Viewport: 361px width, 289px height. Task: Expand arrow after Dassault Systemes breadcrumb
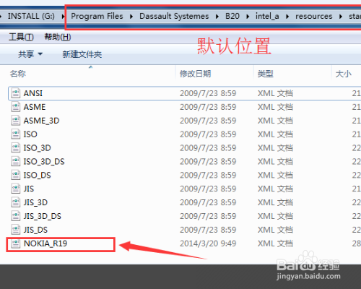tap(217, 17)
